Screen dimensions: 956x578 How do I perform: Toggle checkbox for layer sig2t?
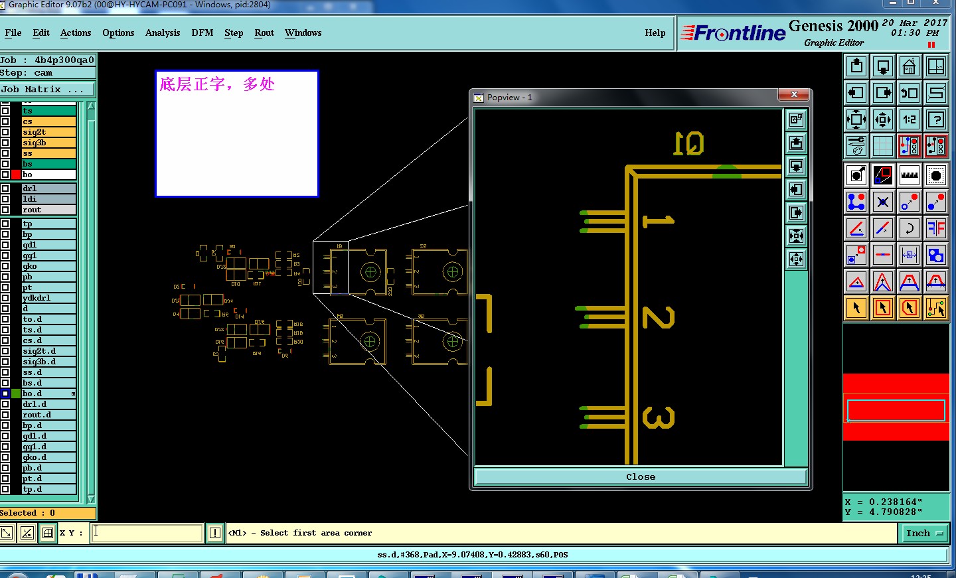coord(5,132)
